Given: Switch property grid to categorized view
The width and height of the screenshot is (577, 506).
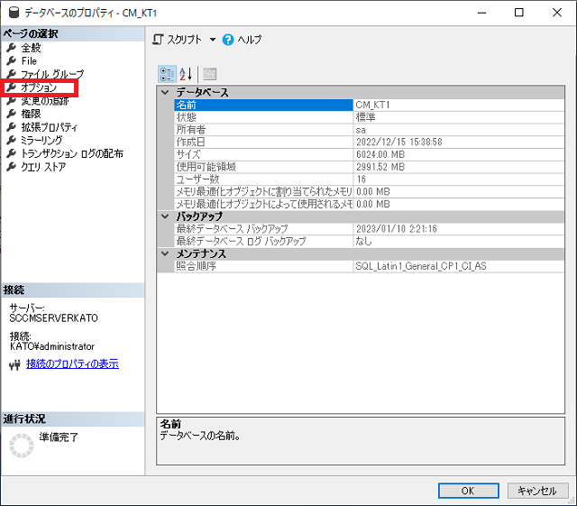Looking at the screenshot, I should (167, 74).
